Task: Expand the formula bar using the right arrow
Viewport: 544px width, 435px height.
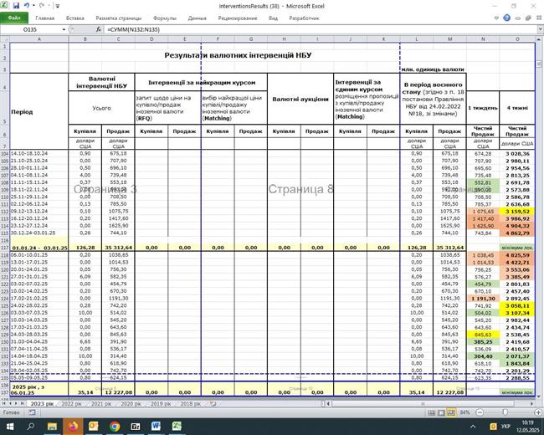Action: pos(540,30)
